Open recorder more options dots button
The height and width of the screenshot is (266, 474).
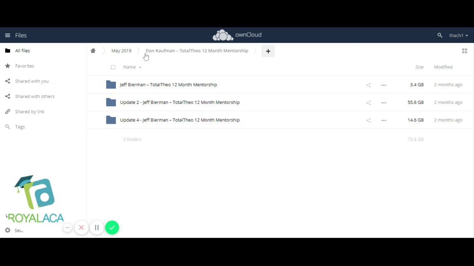pyautogui.click(x=67, y=228)
